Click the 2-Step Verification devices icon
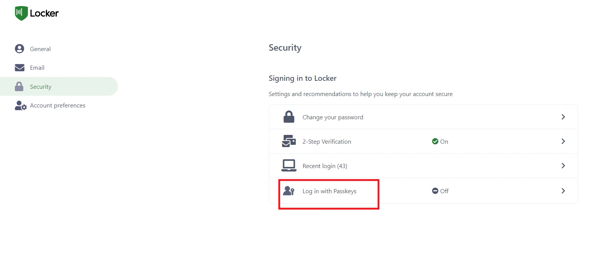Image resolution: width=594 pixels, height=274 pixels. click(289, 141)
